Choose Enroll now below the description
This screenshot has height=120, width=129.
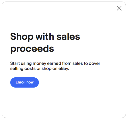(x=25, y=82)
